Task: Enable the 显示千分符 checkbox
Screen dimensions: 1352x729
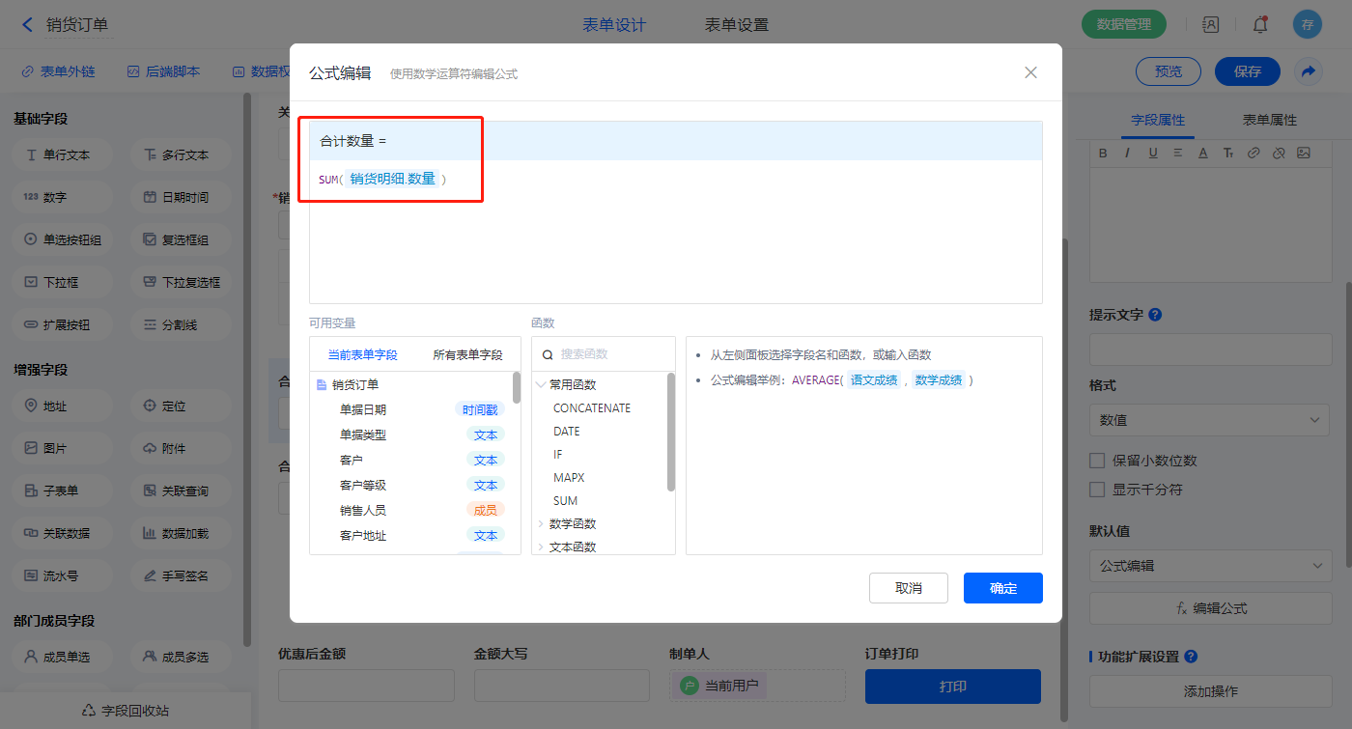Action: 1097,490
